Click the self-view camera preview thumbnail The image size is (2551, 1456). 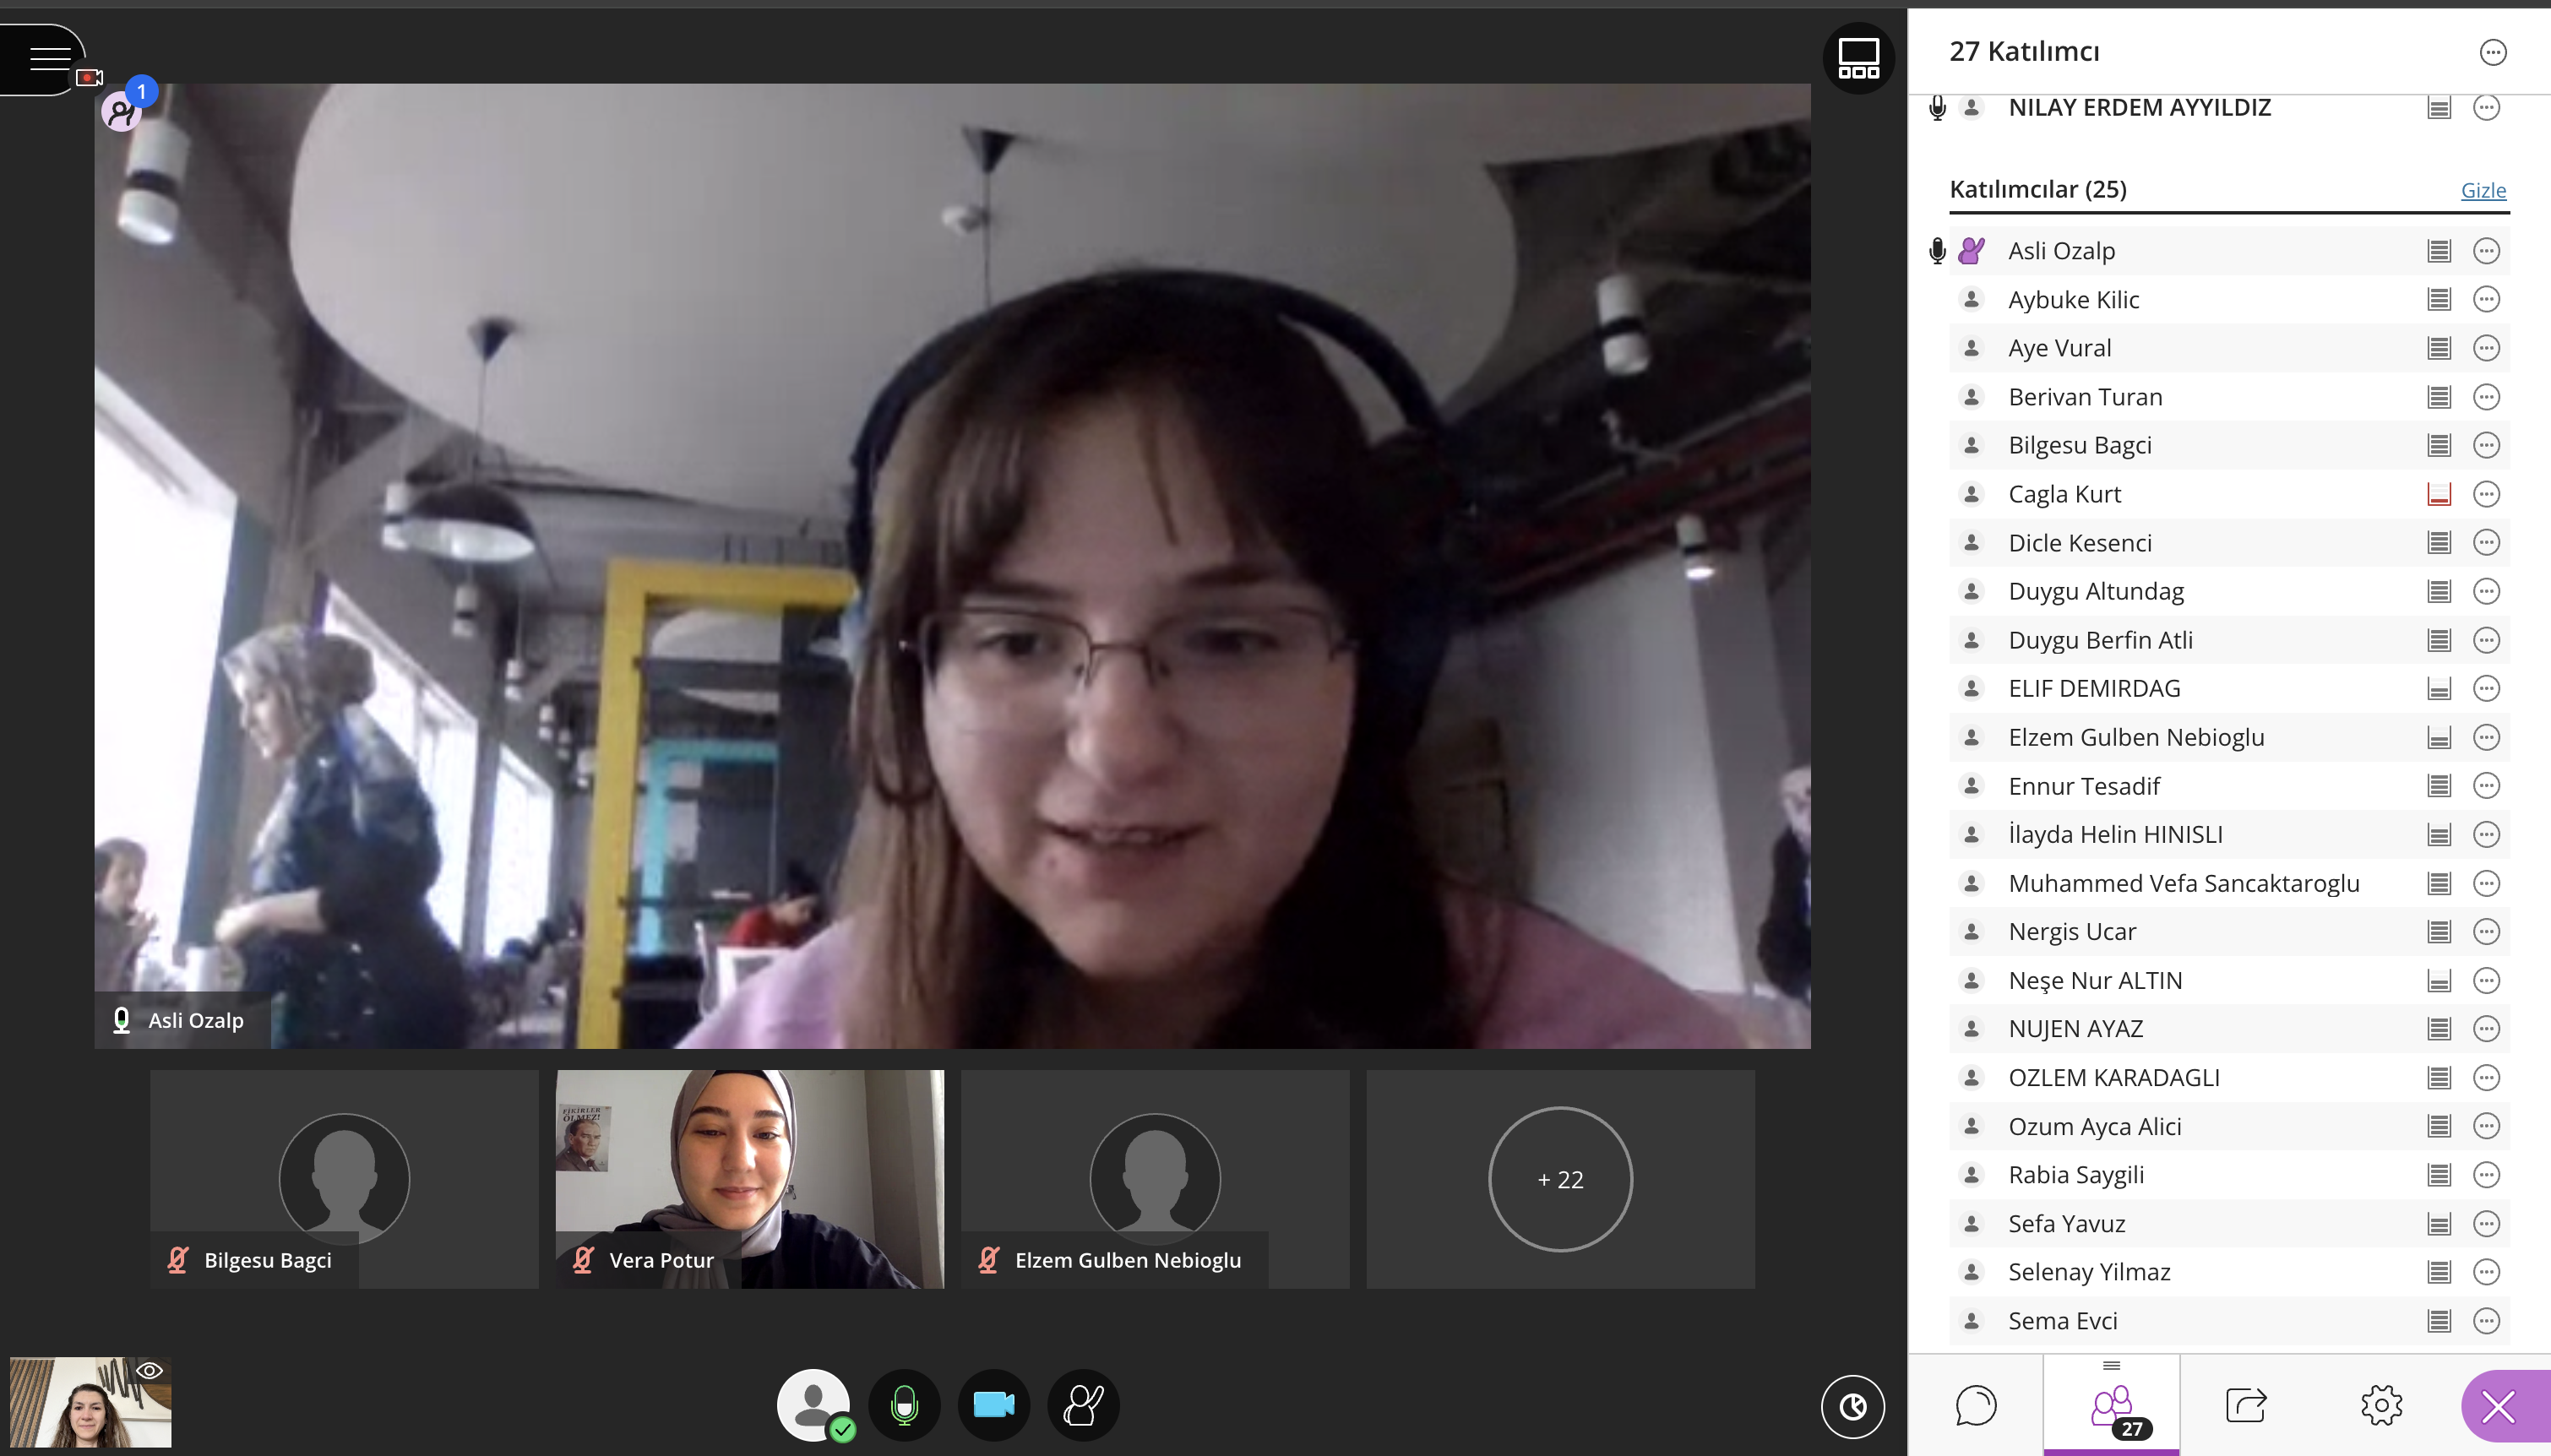click(90, 1402)
